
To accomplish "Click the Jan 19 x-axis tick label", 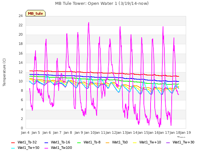I will pyautogui.click(x=185, y=133).
